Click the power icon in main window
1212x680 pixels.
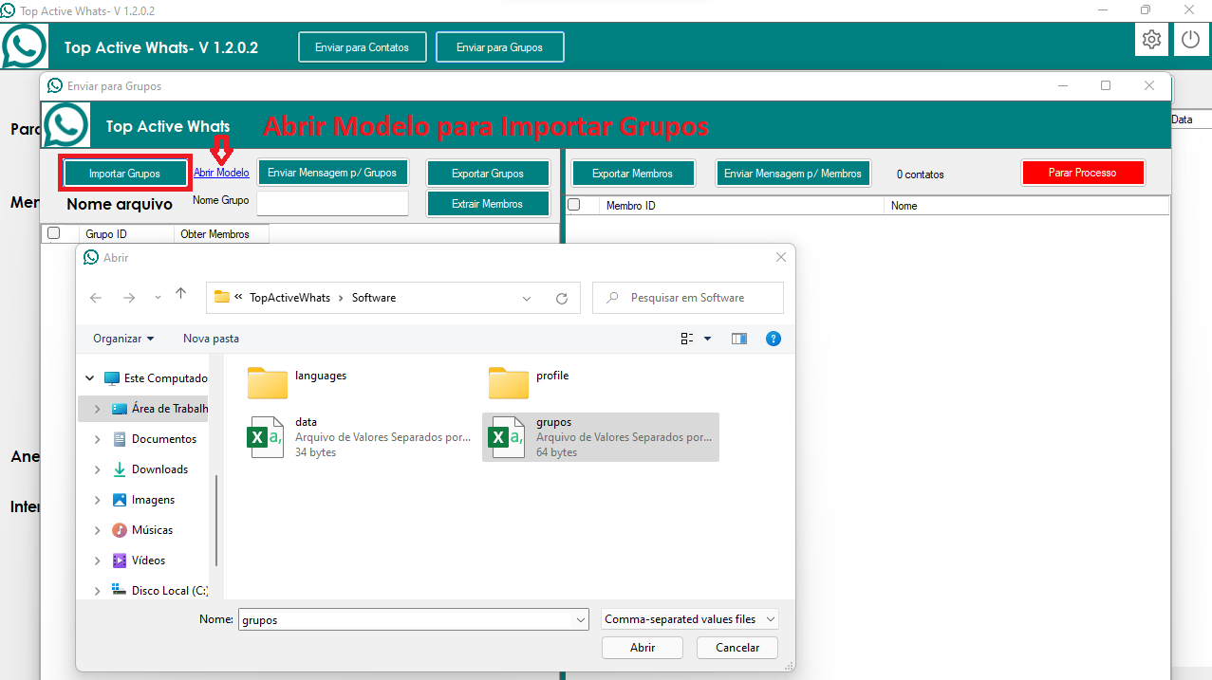(x=1191, y=40)
